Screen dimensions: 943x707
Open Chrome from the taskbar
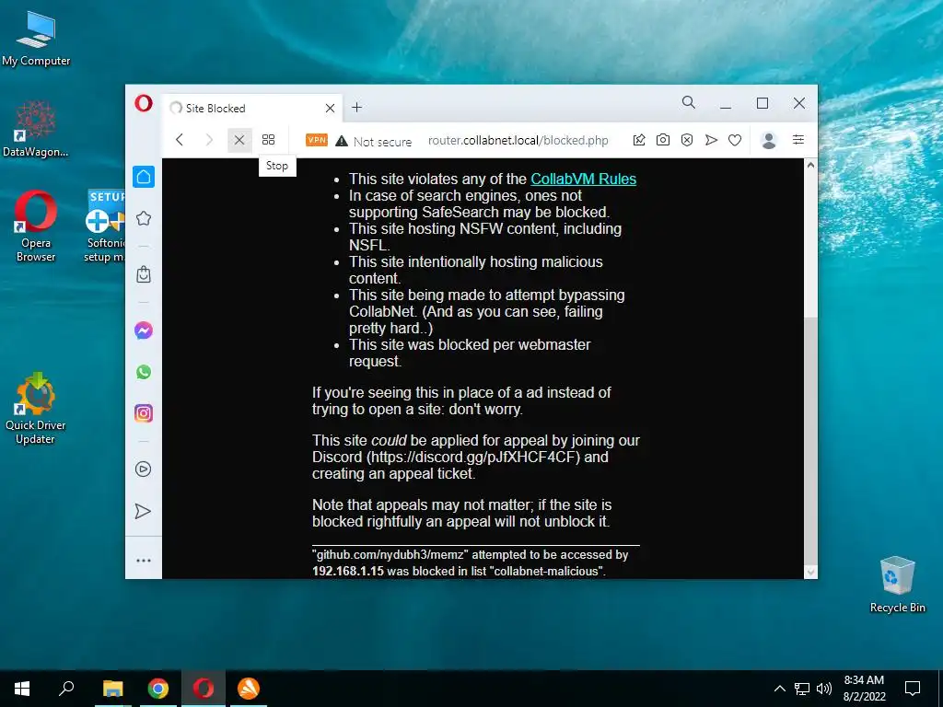pos(158,689)
